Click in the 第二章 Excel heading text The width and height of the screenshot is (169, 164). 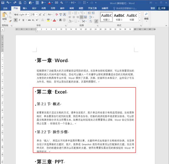51,92
